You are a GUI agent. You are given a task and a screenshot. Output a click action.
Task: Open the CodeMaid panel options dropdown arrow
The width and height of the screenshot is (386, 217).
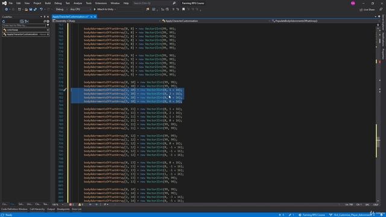coord(41,17)
